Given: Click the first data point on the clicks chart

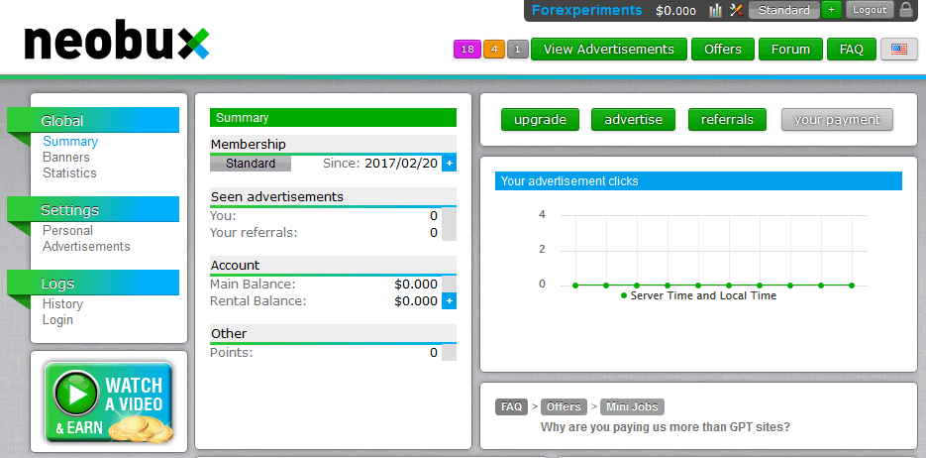Looking at the screenshot, I should [575, 286].
